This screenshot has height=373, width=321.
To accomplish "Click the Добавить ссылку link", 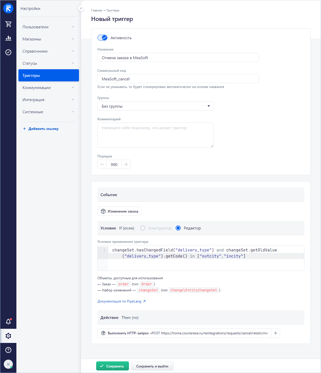I will 43,129.
